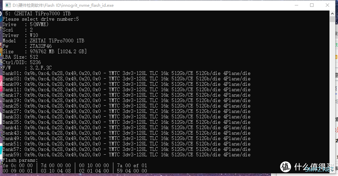
Task: Click the Bank11 row
Action: click(127, 90)
